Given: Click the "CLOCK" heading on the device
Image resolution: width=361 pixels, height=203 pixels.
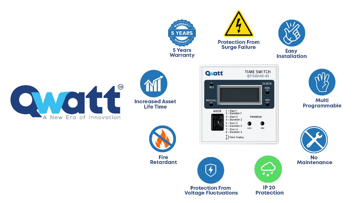Looking at the screenshot, I should [267, 84].
